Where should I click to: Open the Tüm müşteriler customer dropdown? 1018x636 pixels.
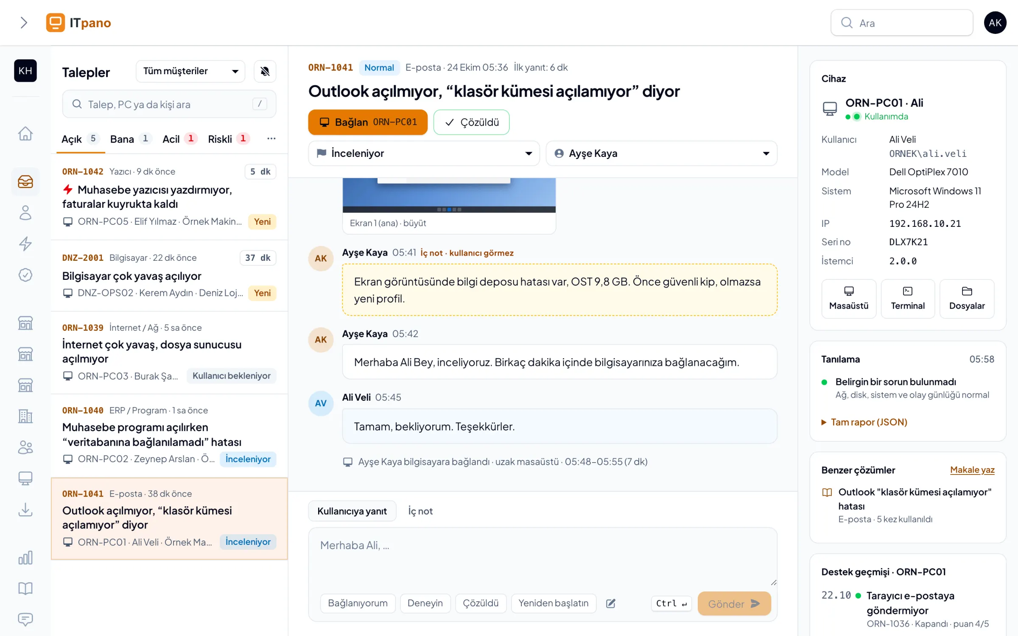[x=190, y=71]
